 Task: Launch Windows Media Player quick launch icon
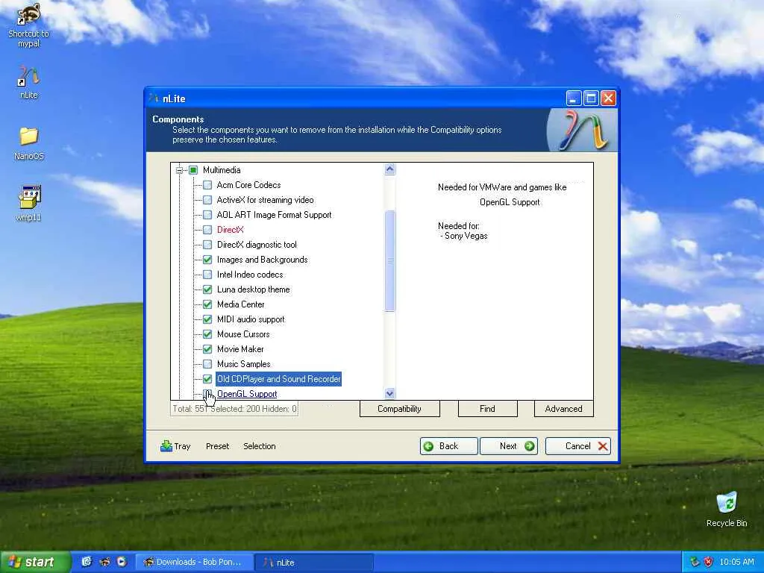tap(122, 562)
